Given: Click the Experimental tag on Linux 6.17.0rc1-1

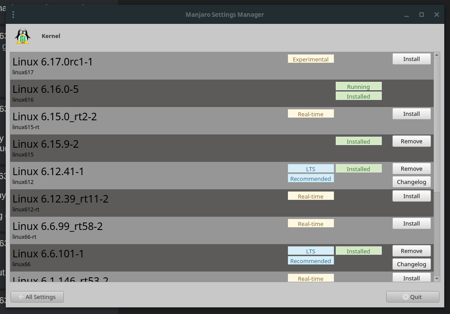Looking at the screenshot, I should click(x=311, y=59).
